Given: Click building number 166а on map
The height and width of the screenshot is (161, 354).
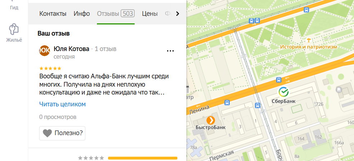Looking at the screenshot, I should click(x=339, y=143).
